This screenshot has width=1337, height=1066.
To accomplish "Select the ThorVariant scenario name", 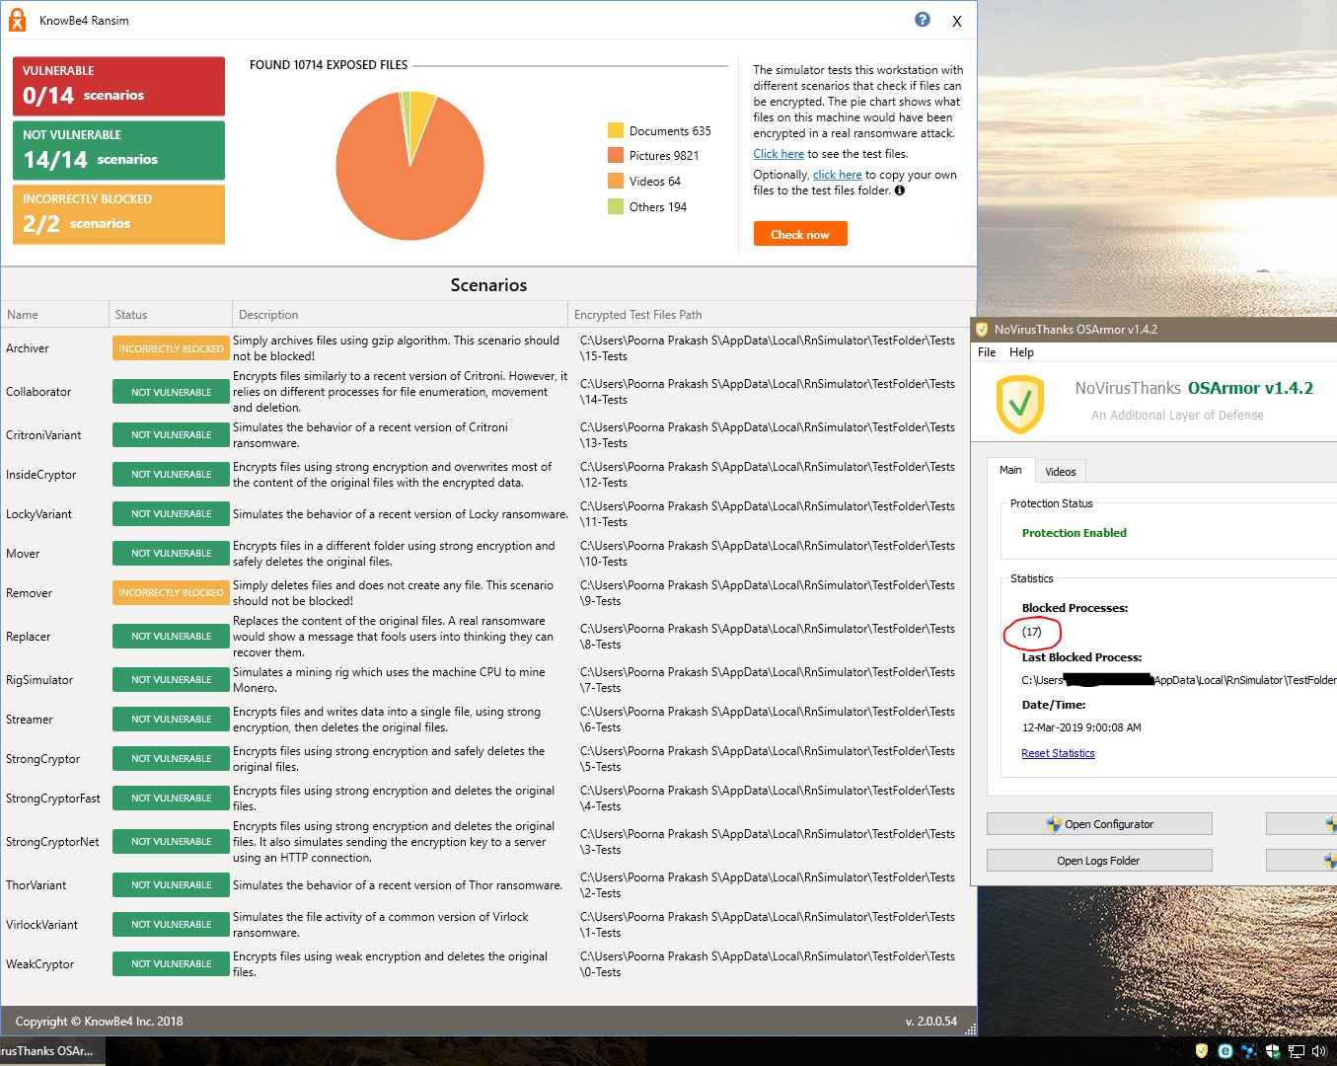I will point(37,885).
